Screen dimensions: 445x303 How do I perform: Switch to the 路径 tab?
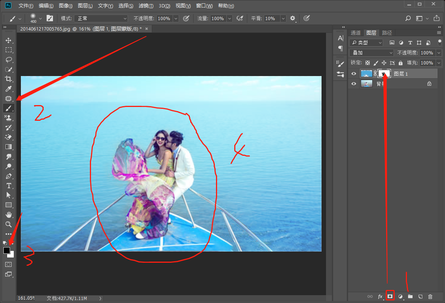387,33
